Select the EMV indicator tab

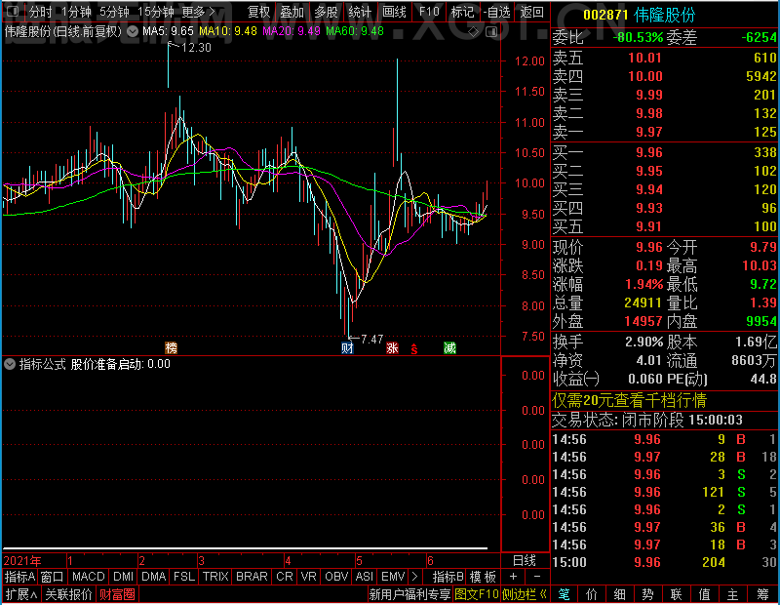(393, 576)
